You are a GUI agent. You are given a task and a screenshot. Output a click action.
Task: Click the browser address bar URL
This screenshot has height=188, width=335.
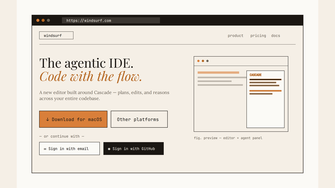coord(111,20)
